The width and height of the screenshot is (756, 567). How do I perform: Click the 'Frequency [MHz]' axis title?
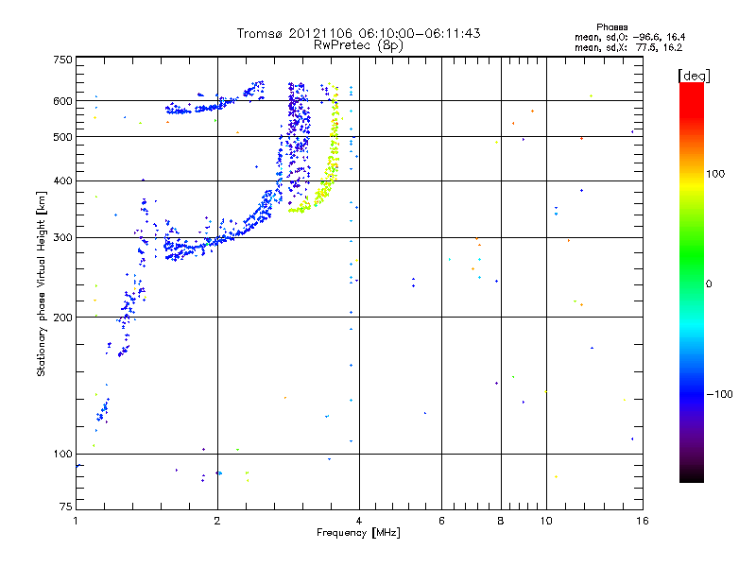click(x=358, y=533)
